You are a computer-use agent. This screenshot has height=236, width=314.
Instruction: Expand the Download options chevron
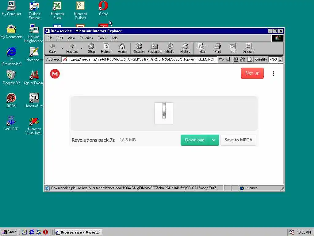point(214,140)
